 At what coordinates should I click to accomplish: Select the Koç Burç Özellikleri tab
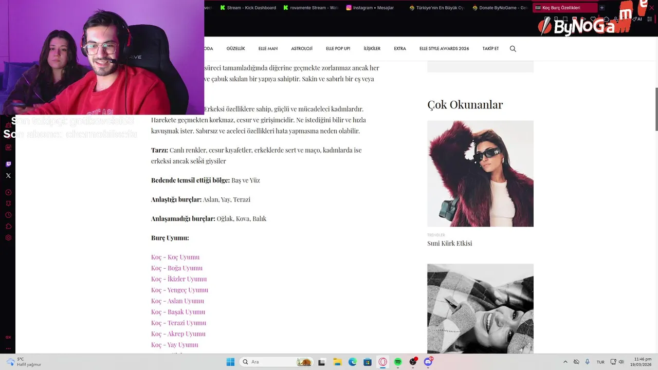point(564,8)
